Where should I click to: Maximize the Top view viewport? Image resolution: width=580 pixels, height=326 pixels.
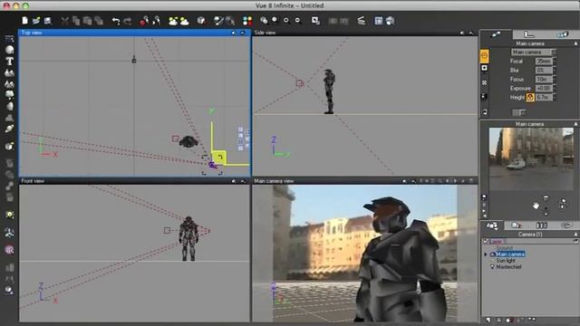243,33
